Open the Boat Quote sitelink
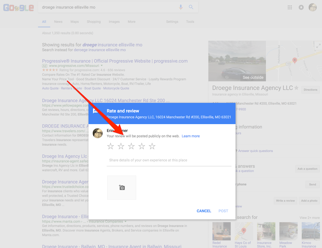This screenshot has width=322, height=248. 93,88
